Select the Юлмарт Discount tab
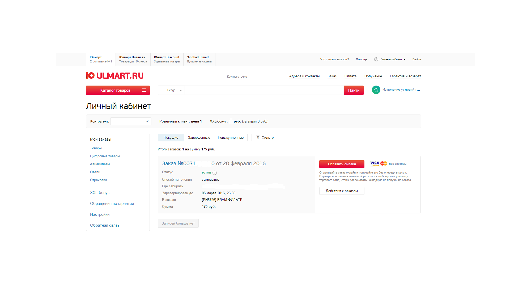 click(167, 59)
